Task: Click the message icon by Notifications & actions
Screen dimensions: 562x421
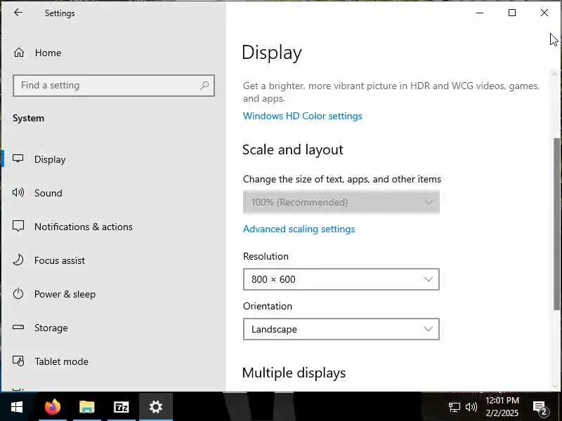Action: 18,226
